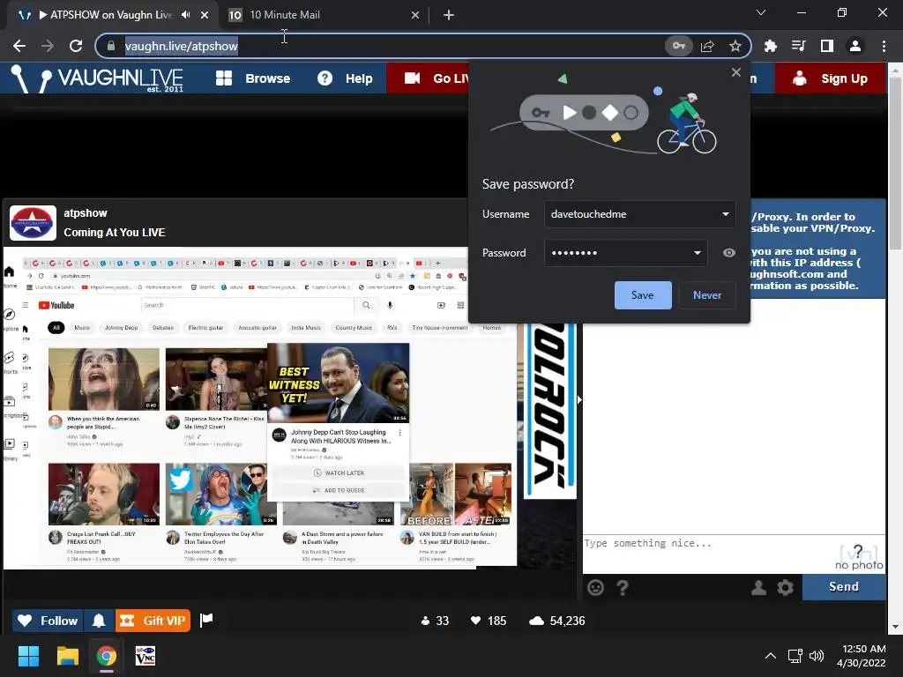
Task: Toggle the notification bell for the channel
Action: (x=99, y=621)
